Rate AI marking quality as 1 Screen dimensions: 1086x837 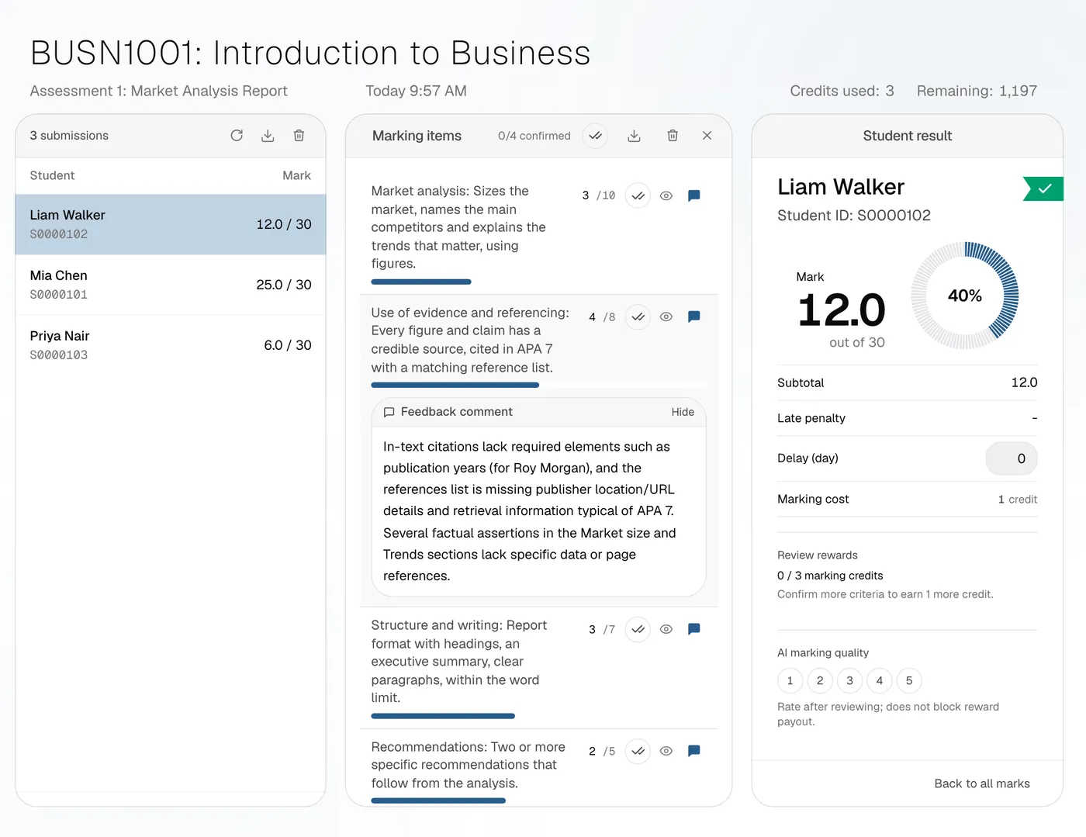790,680
